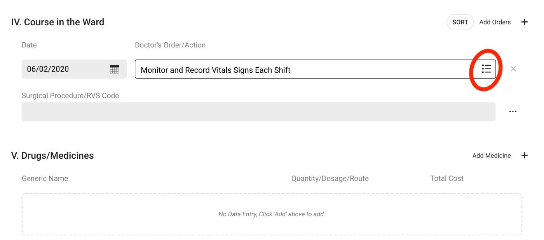Open the order list picker icon

point(486,69)
